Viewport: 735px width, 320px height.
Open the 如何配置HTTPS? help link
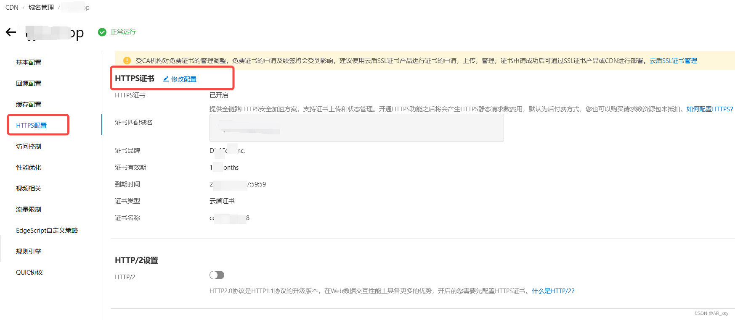(x=710, y=109)
